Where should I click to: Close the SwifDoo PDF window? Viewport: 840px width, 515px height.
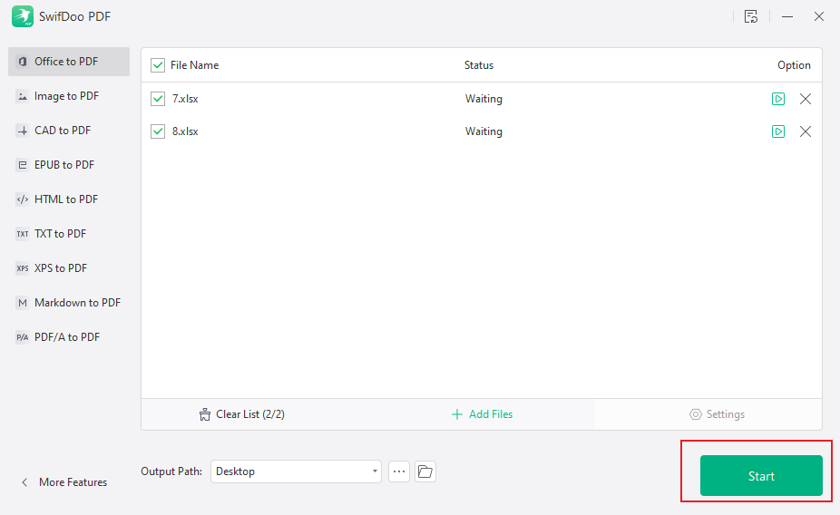818,16
